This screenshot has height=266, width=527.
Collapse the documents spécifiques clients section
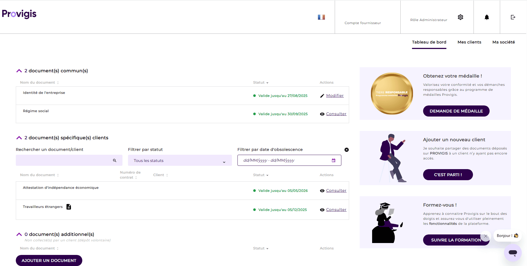[x=19, y=138]
